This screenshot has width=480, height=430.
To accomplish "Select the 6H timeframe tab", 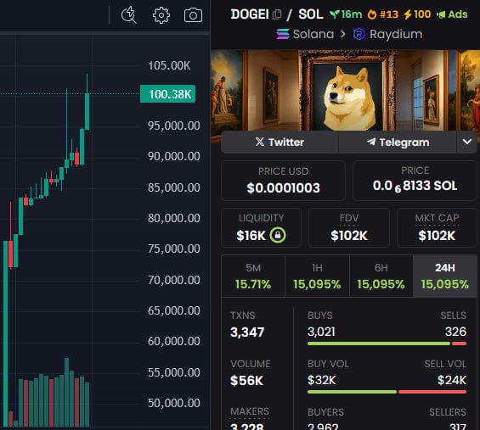I will (381, 276).
